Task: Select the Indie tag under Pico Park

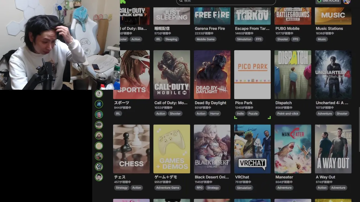Action: pyautogui.click(x=240, y=114)
